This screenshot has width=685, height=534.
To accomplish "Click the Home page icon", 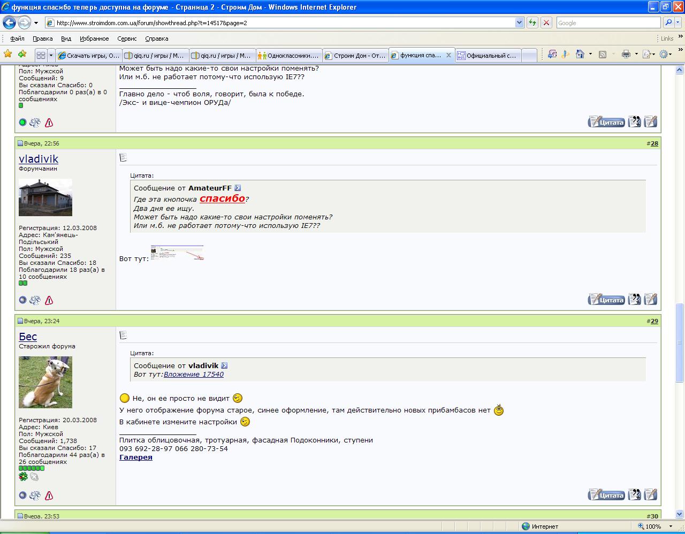I will (580, 54).
